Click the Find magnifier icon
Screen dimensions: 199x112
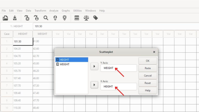point(46,18)
